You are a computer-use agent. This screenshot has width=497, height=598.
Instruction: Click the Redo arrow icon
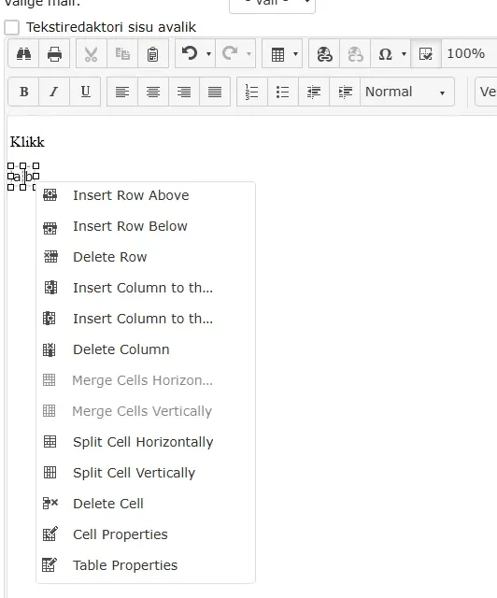[x=230, y=54]
